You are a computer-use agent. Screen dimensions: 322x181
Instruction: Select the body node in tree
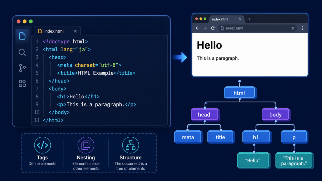tap(276, 114)
